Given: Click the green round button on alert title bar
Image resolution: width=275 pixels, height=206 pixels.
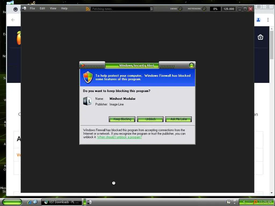Looking at the screenshot, I should point(191,65).
